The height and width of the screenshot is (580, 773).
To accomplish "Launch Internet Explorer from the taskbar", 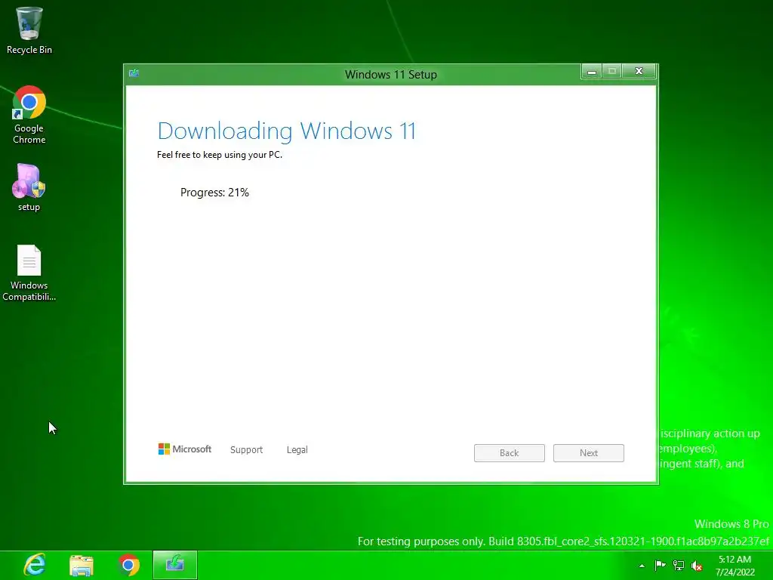I will (x=35, y=565).
